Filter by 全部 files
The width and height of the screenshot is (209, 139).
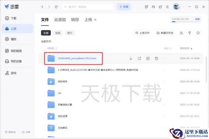pyautogui.click(x=46, y=33)
